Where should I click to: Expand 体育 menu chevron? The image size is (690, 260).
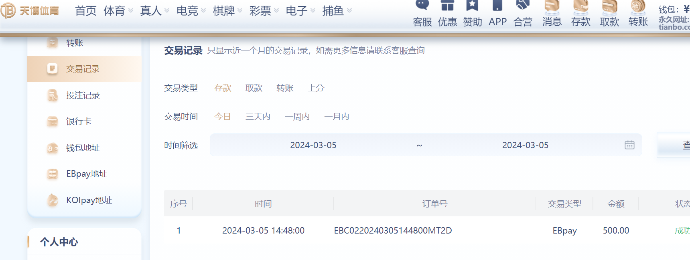click(x=130, y=11)
